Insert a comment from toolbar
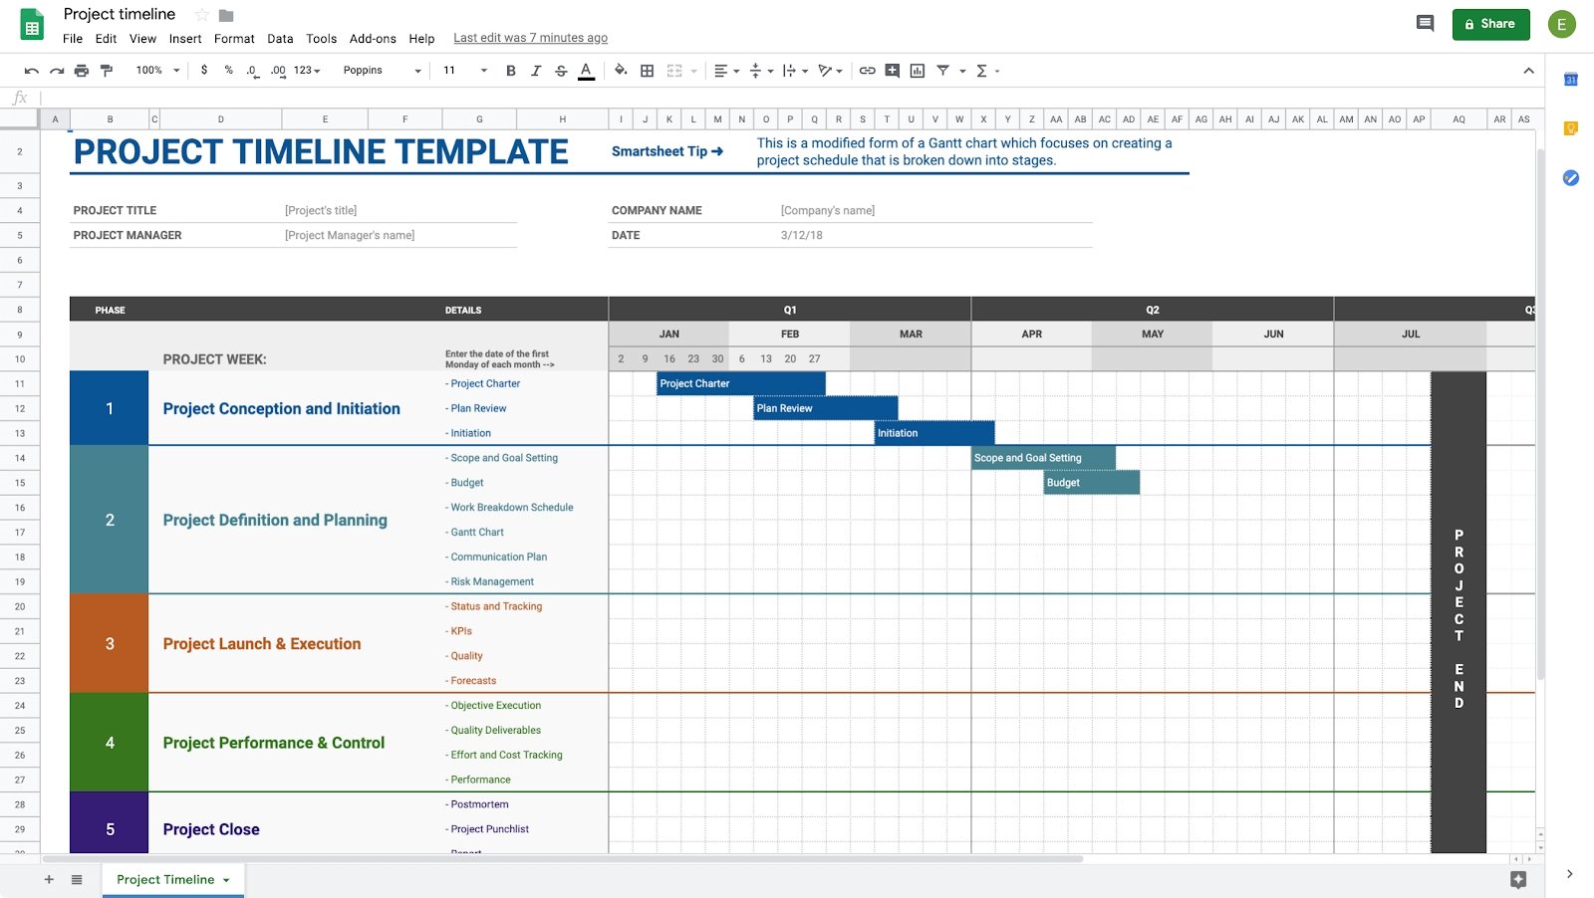The image size is (1594, 898). coord(893,71)
